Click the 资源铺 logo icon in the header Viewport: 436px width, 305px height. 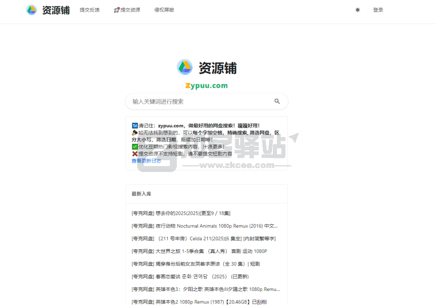(x=31, y=10)
